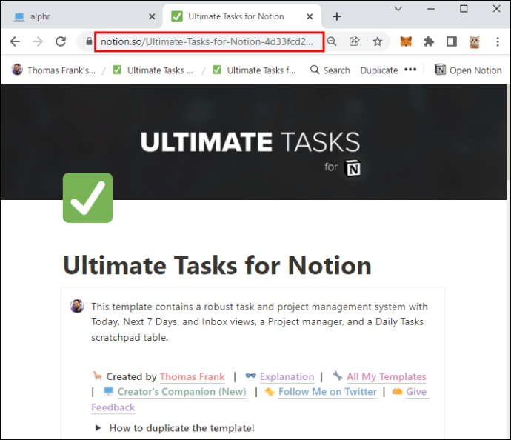Switch to the alphr tab
Screen dimensions: 511x440
pyautogui.click(x=81, y=16)
